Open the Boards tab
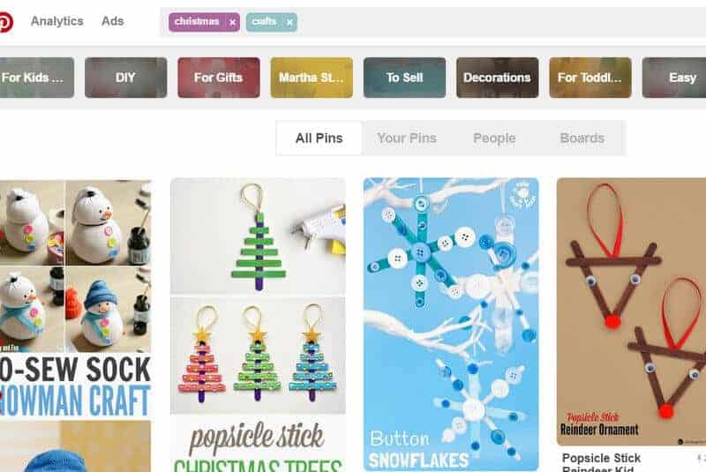 (582, 139)
